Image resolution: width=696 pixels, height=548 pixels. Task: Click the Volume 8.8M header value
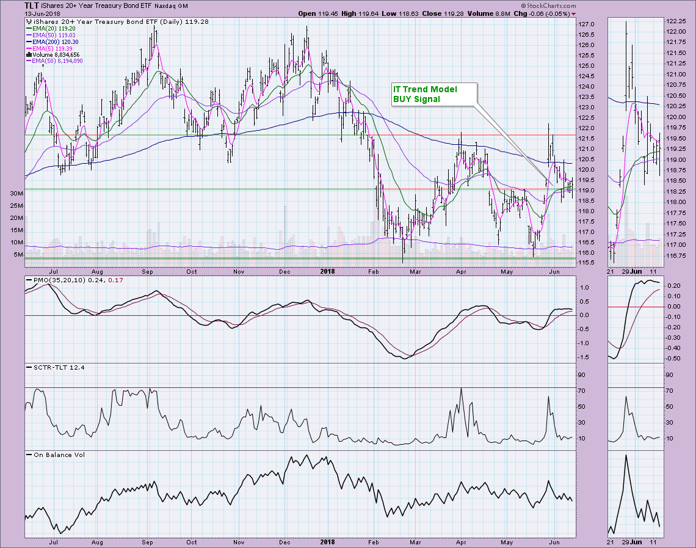click(488, 14)
